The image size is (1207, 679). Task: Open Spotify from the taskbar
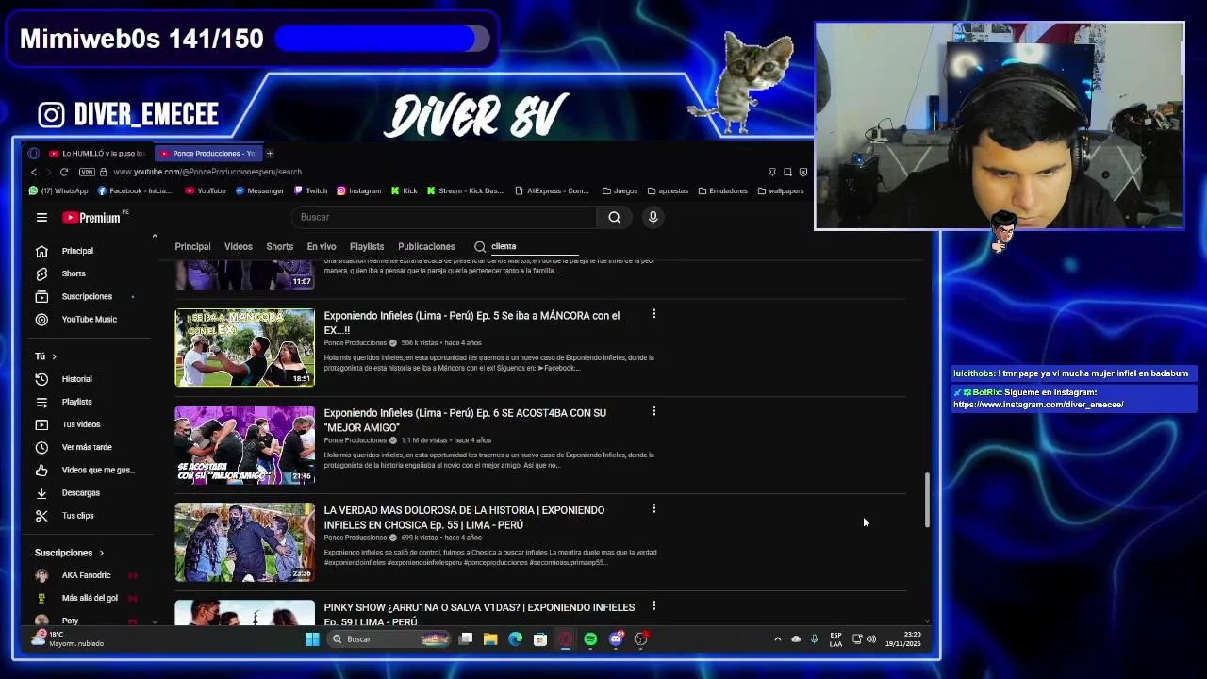(x=590, y=639)
